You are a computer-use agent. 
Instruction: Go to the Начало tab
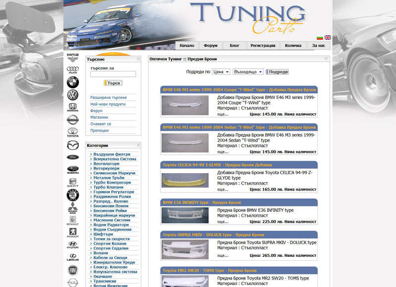[187, 46]
